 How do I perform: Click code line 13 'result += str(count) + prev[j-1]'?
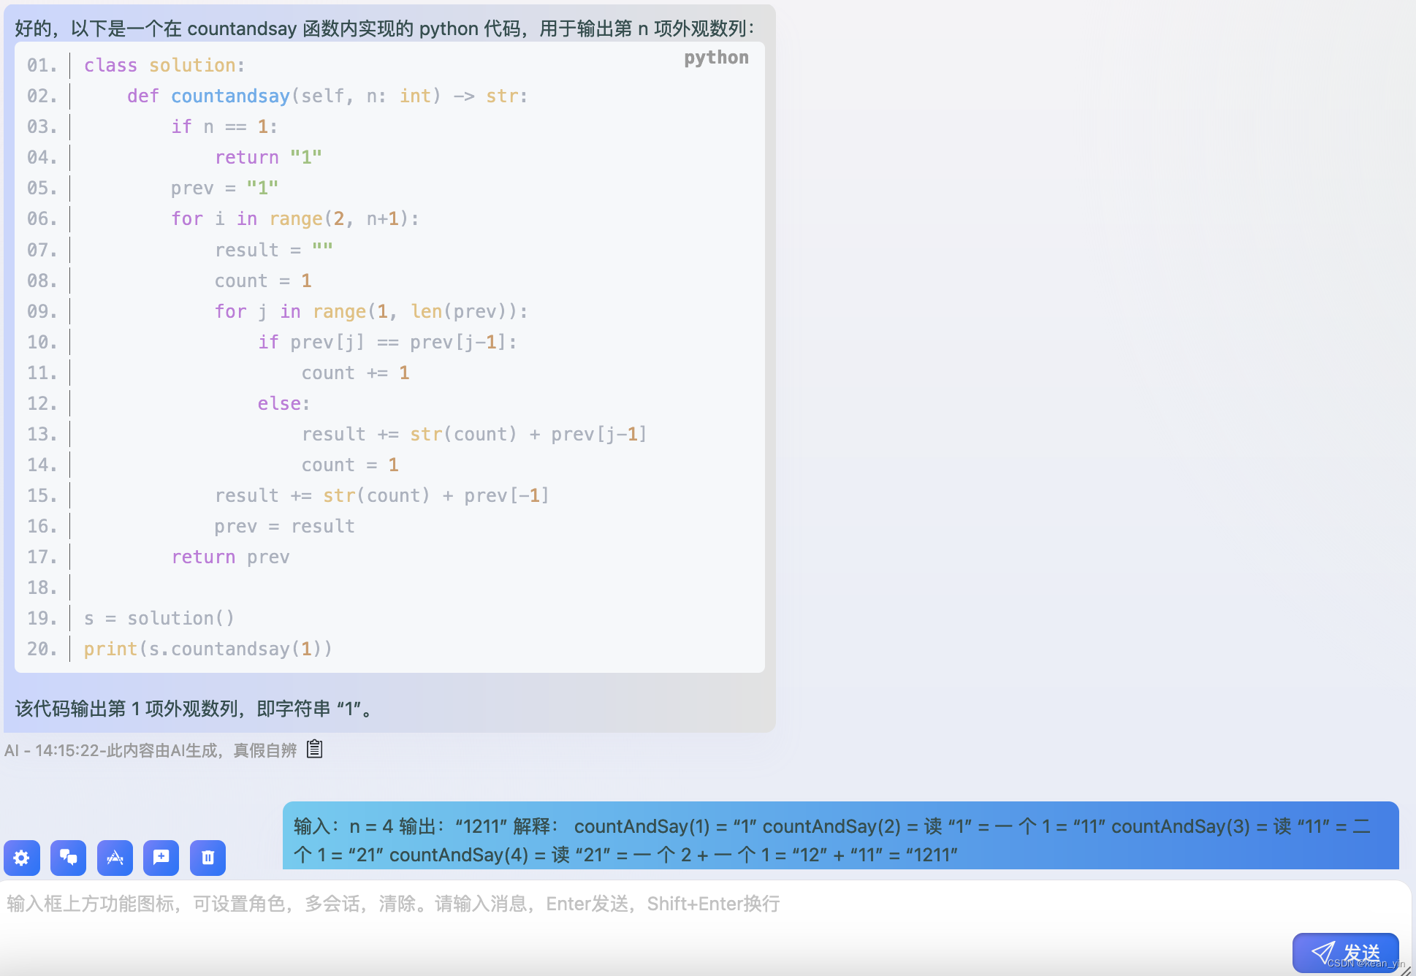[x=474, y=435]
